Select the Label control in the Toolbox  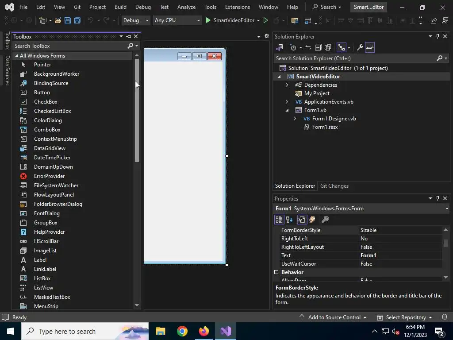pyautogui.click(x=40, y=259)
